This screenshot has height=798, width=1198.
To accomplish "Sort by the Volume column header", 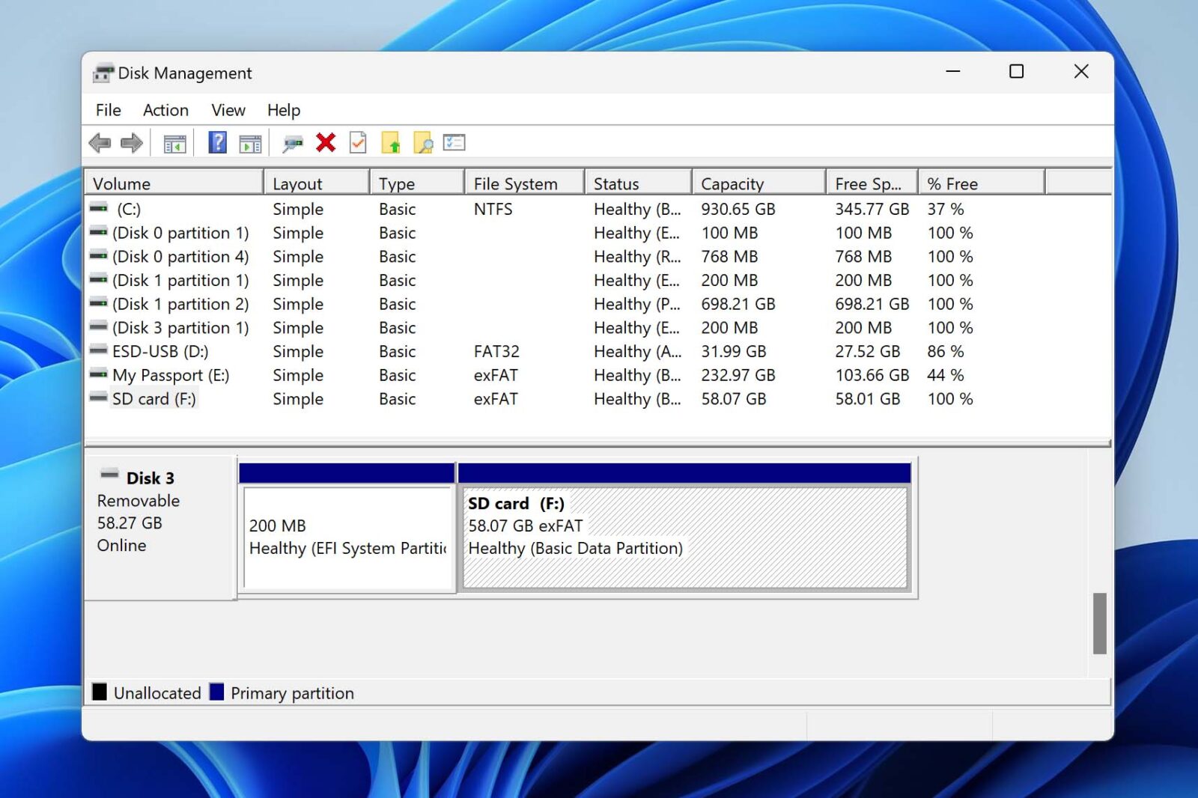I will pos(174,183).
